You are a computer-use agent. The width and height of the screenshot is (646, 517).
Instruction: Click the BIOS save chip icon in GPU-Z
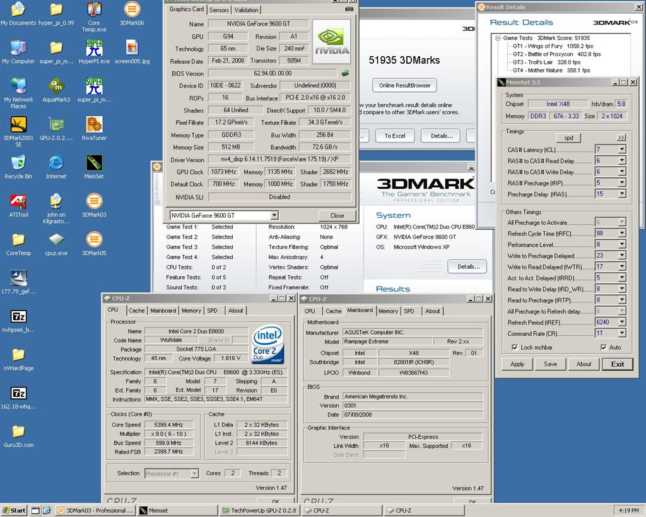(x=345, y=73)
